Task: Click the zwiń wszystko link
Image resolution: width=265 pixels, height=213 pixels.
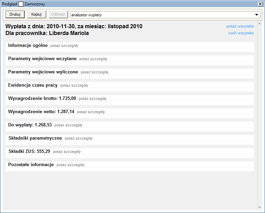Action: coord(241,33)
